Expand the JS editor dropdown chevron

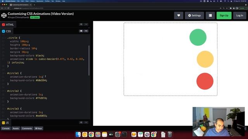tap(86, 122)
